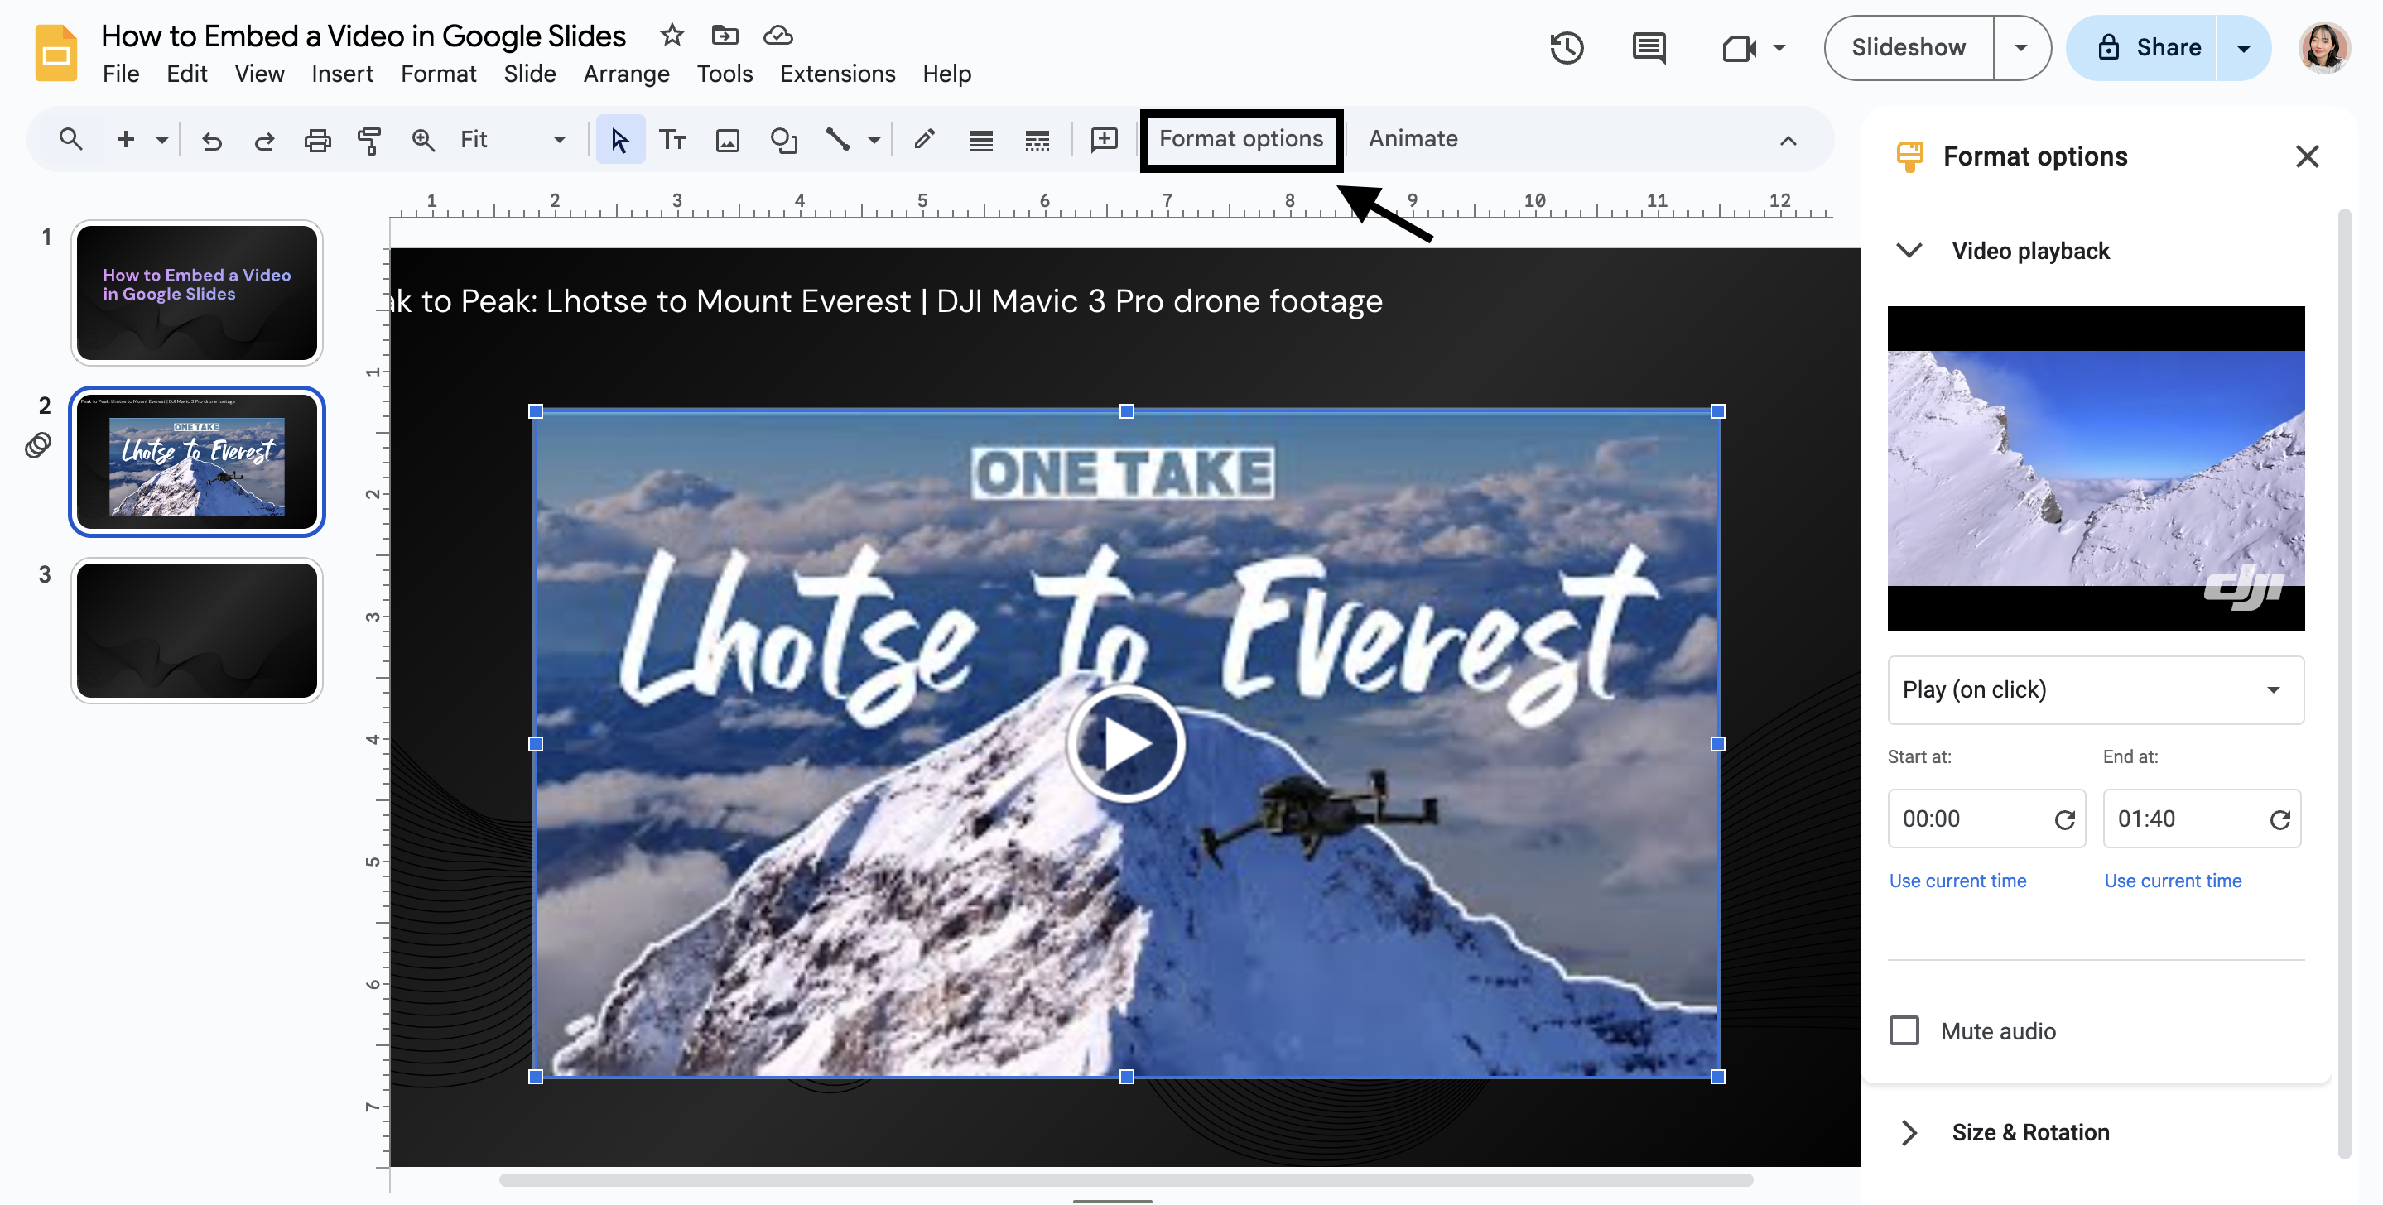
Task: Start a video call with camera icon
Action: pos(1739,47)
